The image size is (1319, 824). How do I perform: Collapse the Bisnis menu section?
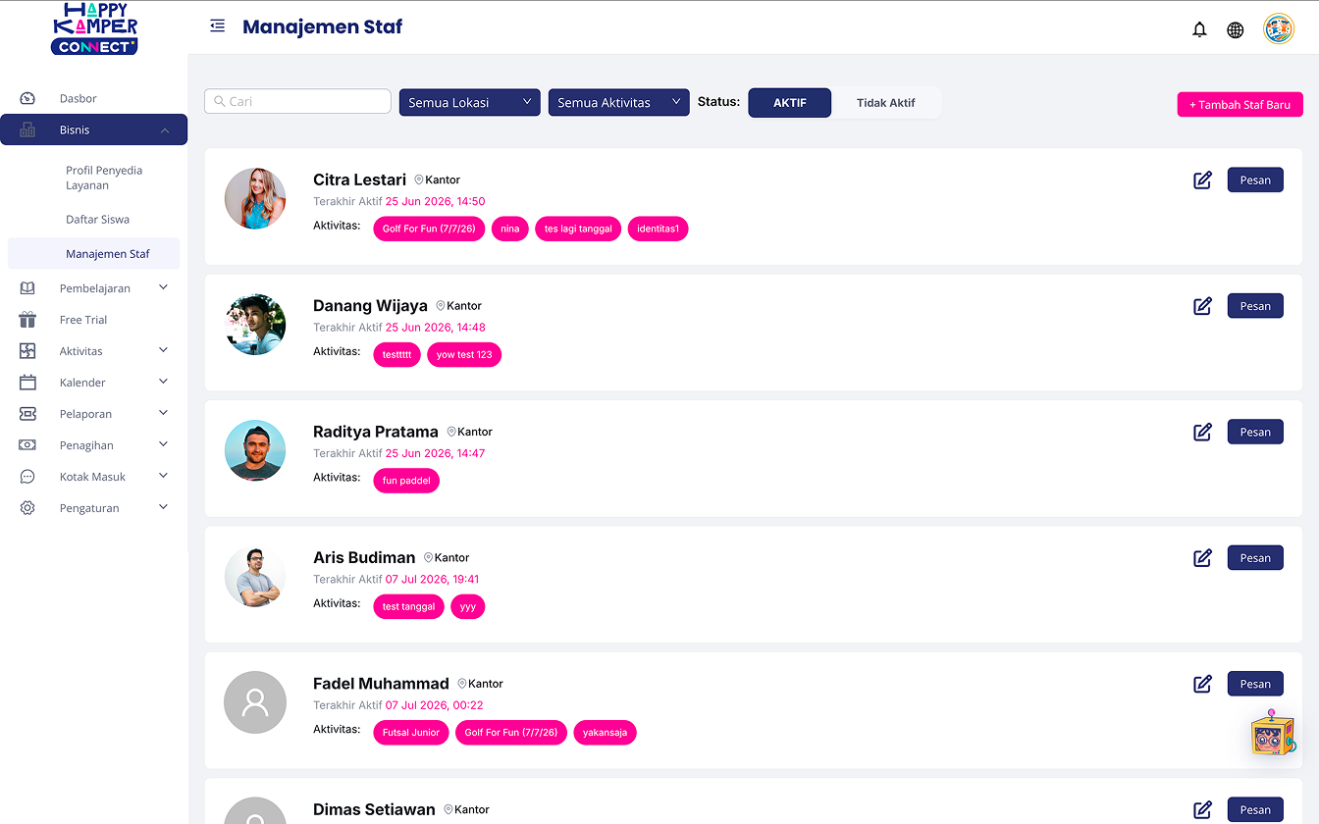(x=165, y=129)
